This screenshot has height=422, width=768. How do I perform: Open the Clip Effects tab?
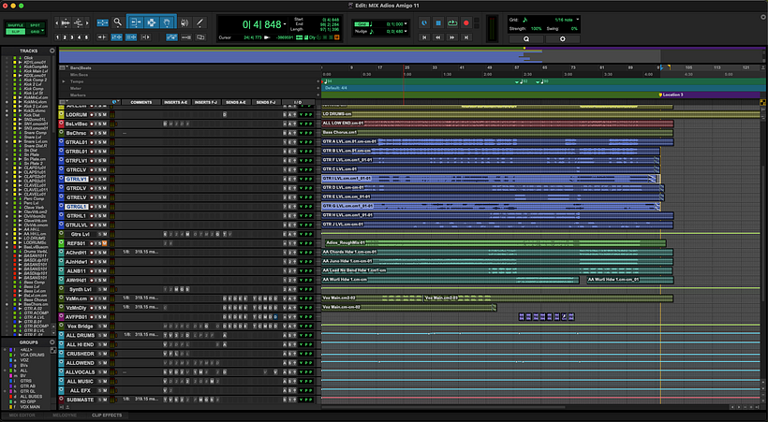(108, 414)
